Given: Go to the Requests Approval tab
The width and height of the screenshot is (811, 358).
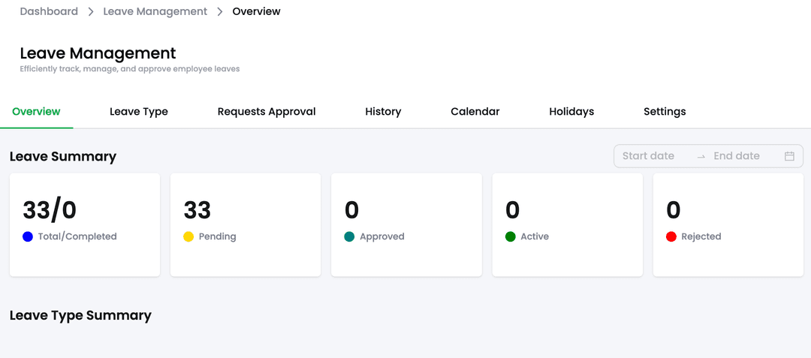Looking at the screenshot, I should 267,112.
